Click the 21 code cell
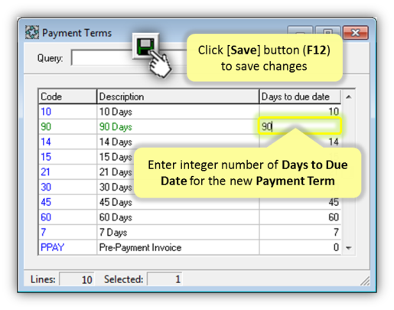 [x=67, y=172]
